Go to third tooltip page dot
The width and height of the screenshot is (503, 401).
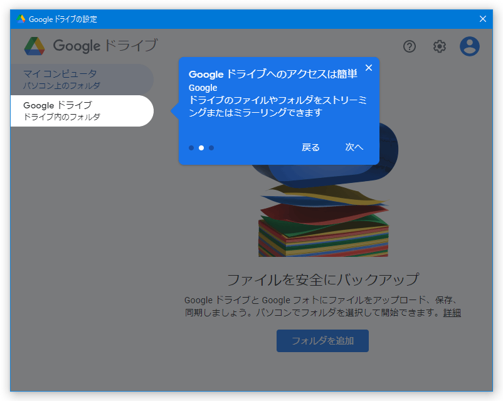211,148
